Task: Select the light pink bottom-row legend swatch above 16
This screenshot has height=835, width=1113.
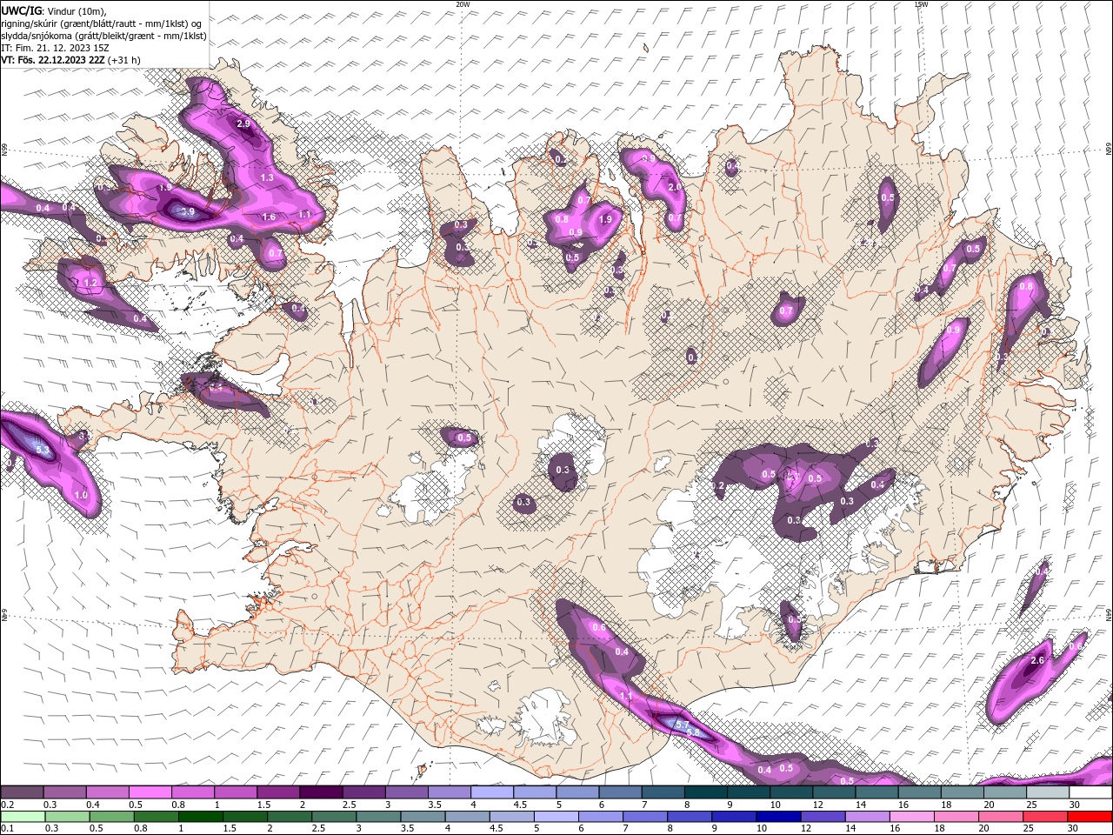Action: [911, 817]
